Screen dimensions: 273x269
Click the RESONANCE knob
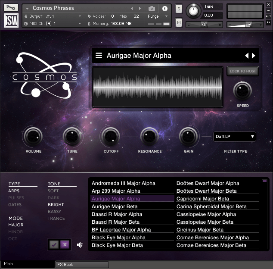click(149, 137)
